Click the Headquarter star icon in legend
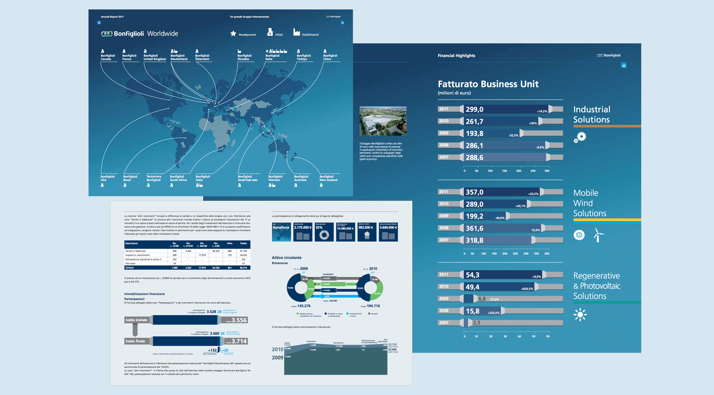 [x=233, y=34]
